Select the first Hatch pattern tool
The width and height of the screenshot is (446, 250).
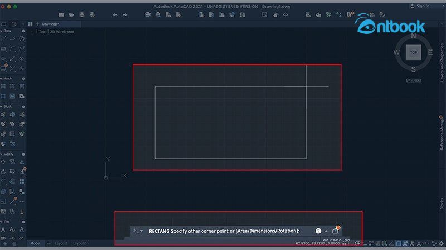pos(3,86)
